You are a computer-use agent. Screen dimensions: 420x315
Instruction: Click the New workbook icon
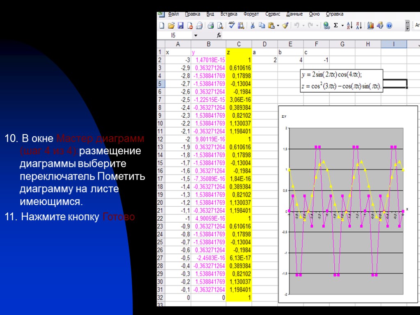(162, 25)
